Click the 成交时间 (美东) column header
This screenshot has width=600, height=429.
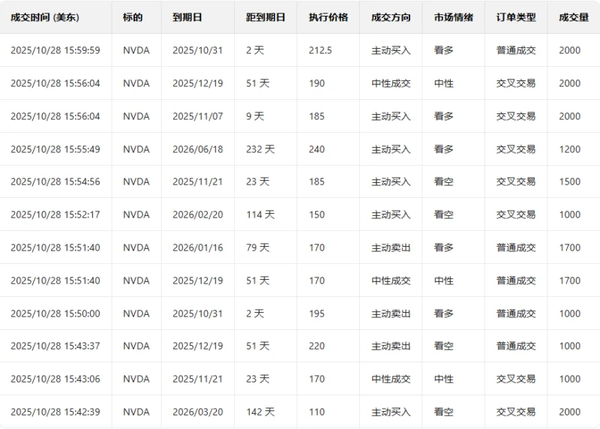[45, 17]
